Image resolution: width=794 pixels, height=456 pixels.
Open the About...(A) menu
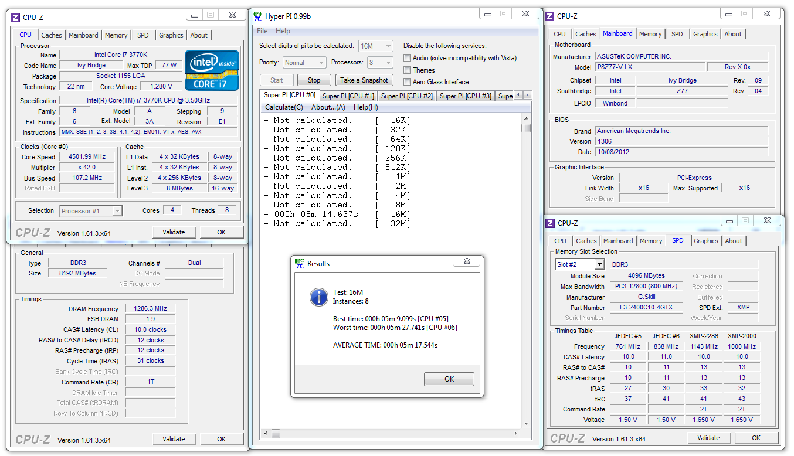pos(328,107)
